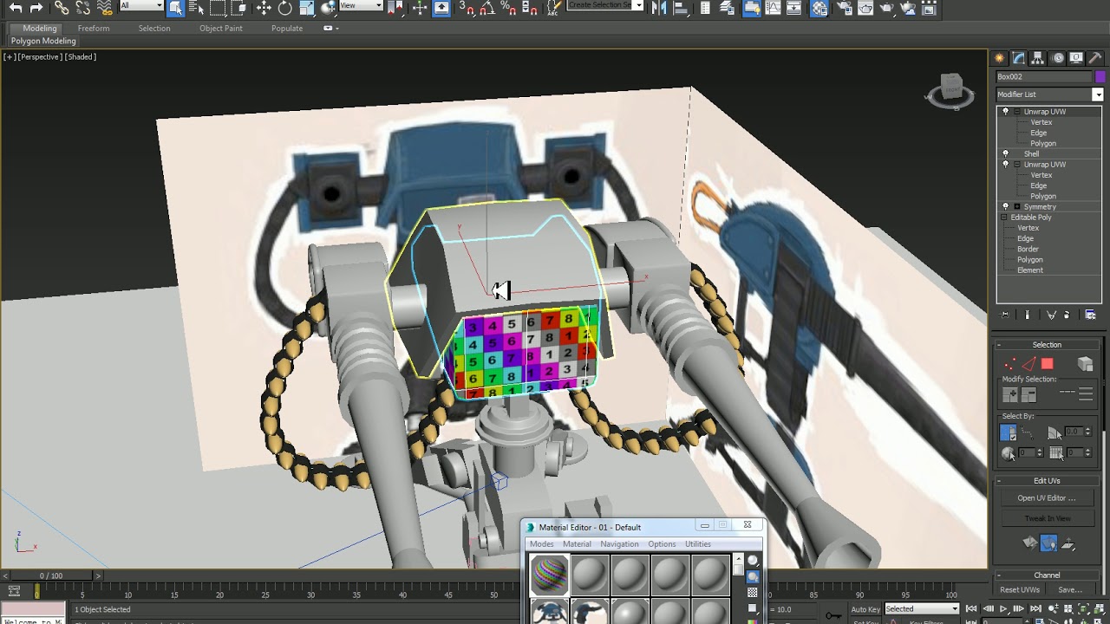Enable Polygon sub-object selection mode
The height and width of the screenshot is (624, 1110).
coord(1047,364)
